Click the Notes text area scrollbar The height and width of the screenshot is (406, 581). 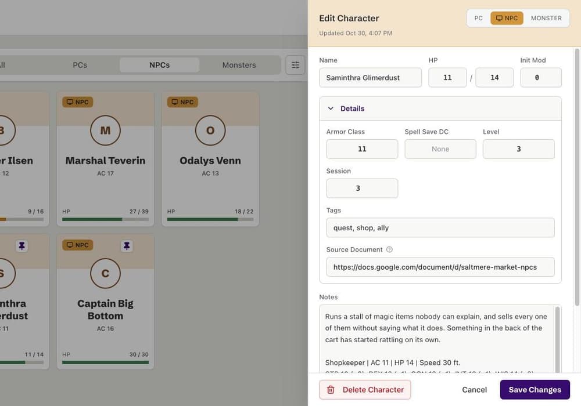(x=557, y=339)
